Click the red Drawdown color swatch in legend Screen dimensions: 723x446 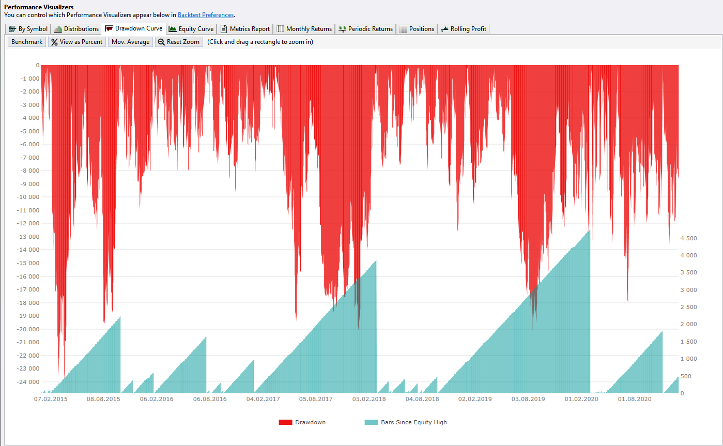tap(286, 422)
